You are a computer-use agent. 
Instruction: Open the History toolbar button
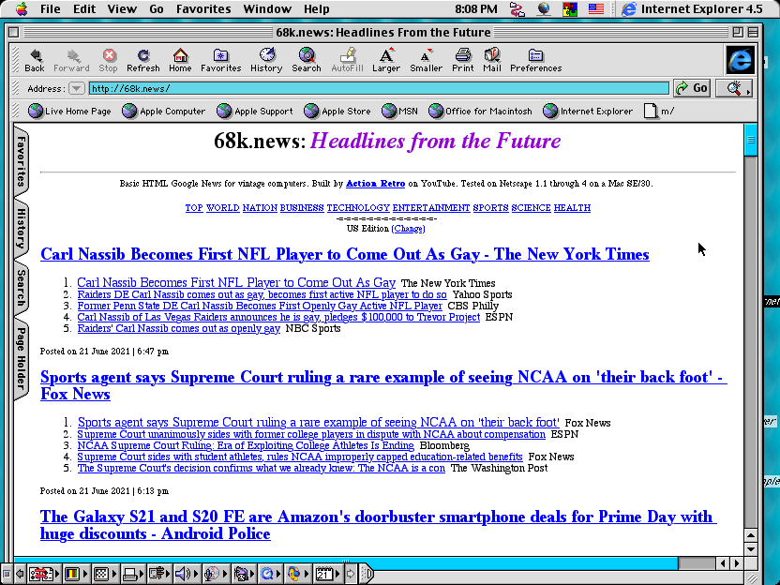coord(266,60)
